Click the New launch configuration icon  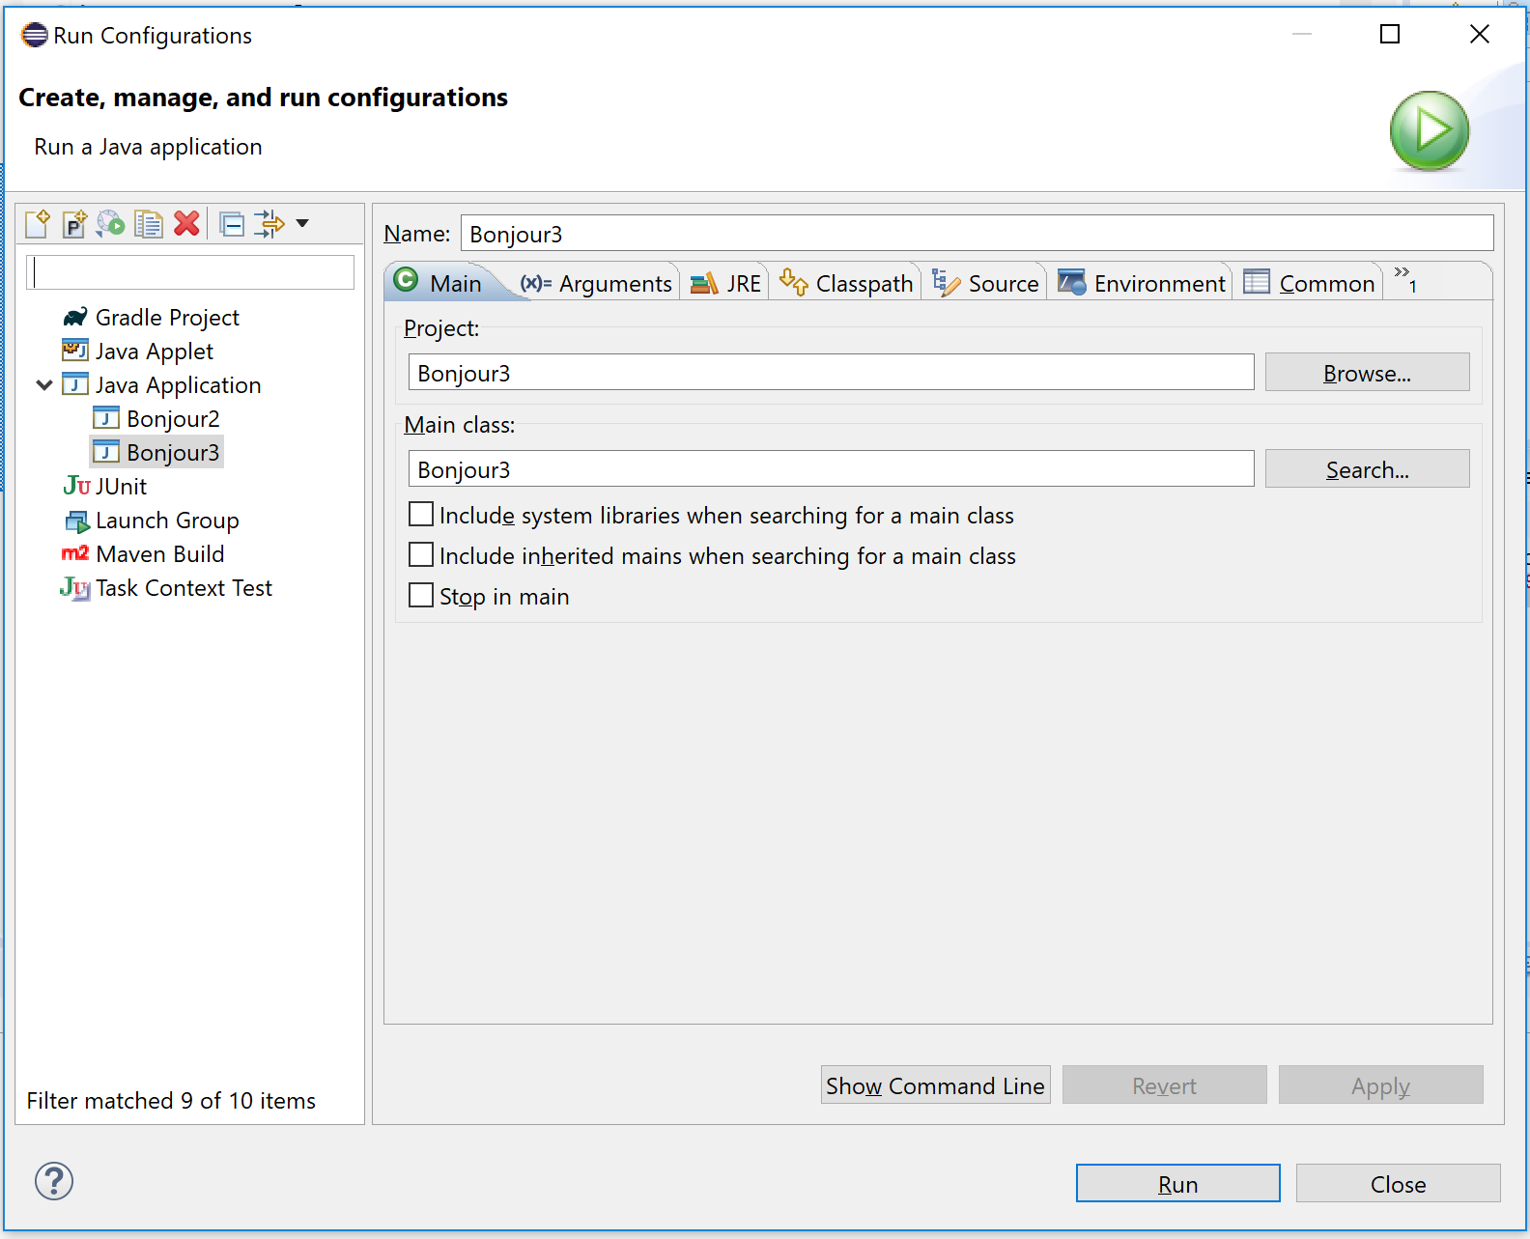coord(38,224)
